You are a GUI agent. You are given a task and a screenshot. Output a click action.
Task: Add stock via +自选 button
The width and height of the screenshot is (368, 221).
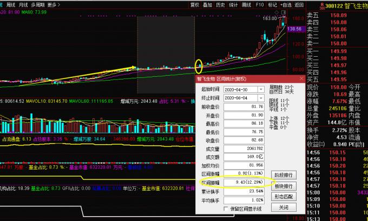pos(286,5)
